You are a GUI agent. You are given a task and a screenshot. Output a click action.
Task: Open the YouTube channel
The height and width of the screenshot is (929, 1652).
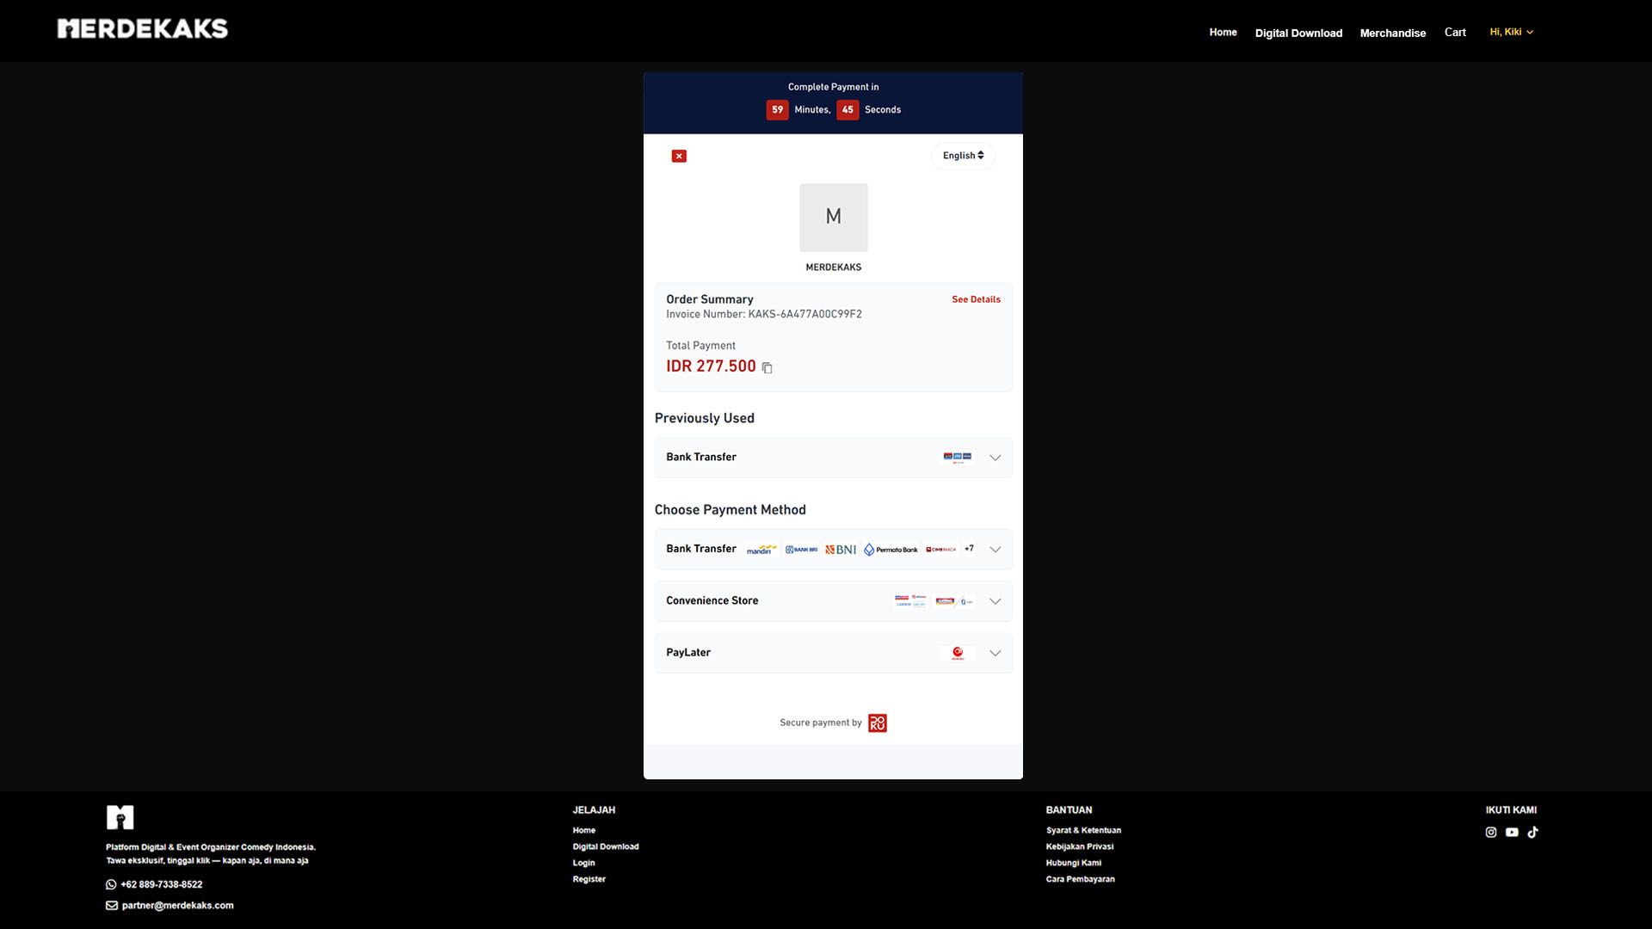[x=1512, y=832]
